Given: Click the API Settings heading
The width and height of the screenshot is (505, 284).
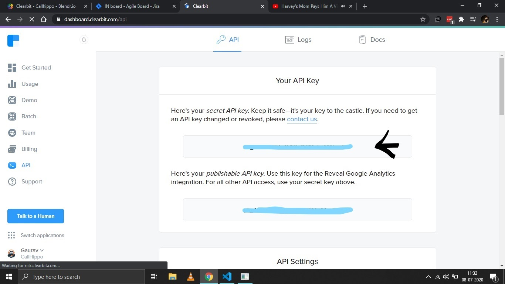Looking at the screenshot, I should click(x=297, y=261).
